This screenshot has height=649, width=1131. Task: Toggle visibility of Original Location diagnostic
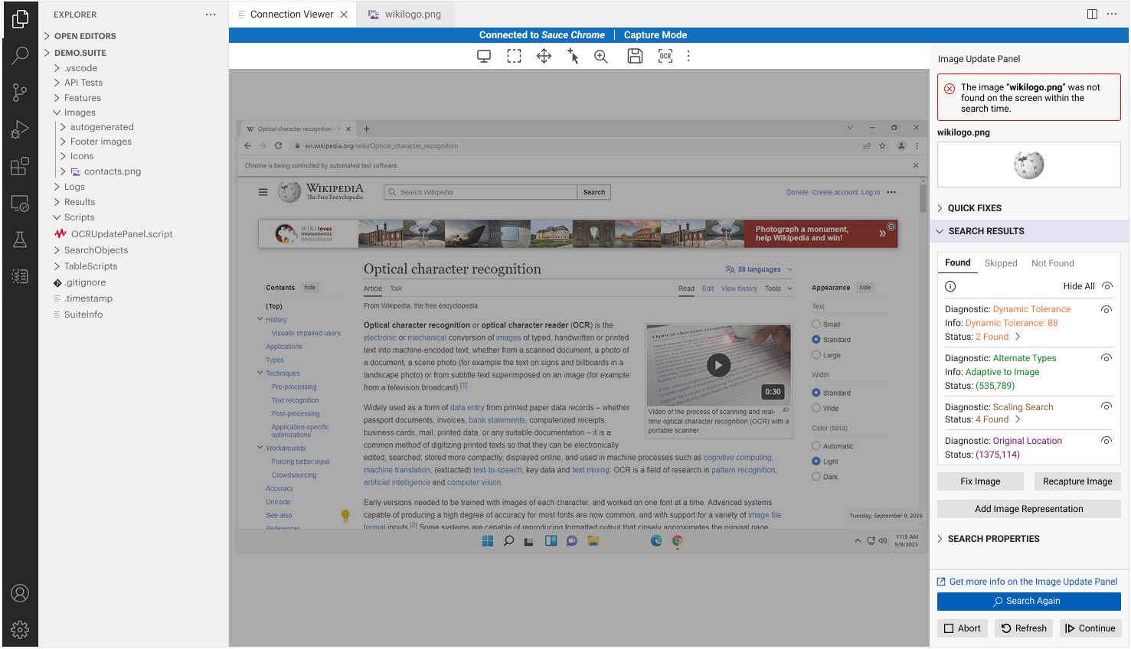pos(1106,441)
